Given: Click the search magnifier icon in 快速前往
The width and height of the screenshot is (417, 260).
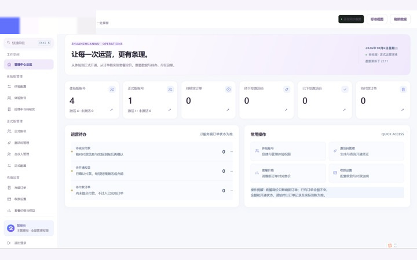Looking at the screenshot, I should pos(9,42).
